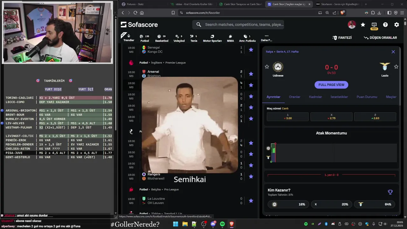Vote for Lazio at 64% in Kim Kazanır
This screenshot has height=229, width=407.
[x=375, y=204]
